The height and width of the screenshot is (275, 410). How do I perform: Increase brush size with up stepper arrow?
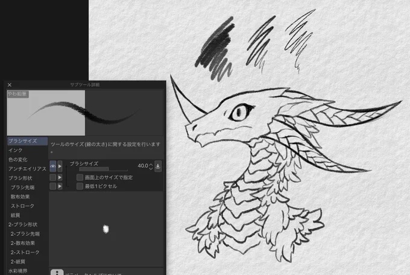(151, 164)
